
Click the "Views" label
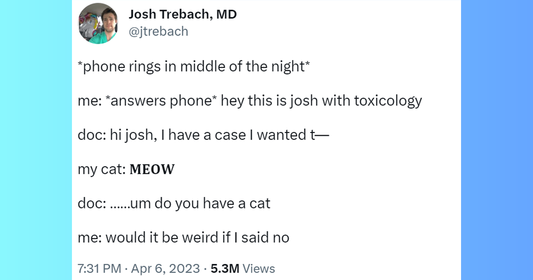(259, 268)
